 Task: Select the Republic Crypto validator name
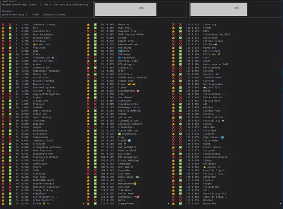213,170
